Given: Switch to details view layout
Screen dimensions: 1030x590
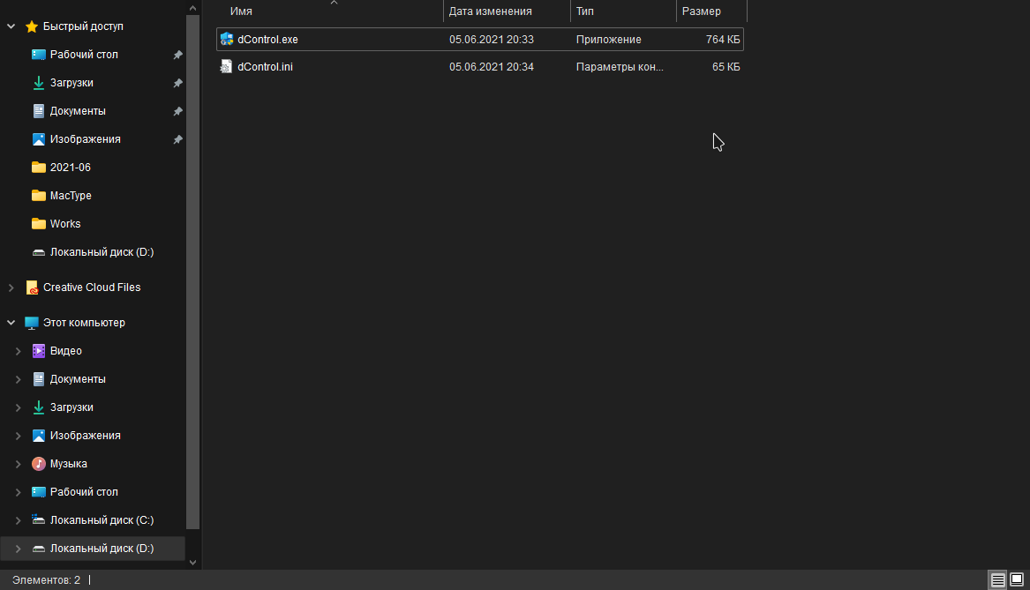Looking at the screenshot, I should [998, 580].
